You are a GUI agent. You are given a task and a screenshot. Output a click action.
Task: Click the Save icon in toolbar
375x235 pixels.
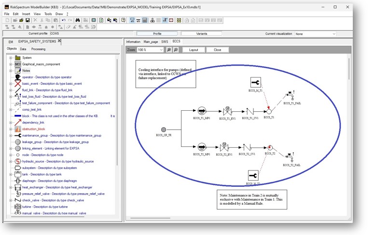pyautogui.click(x=27, y=20)
